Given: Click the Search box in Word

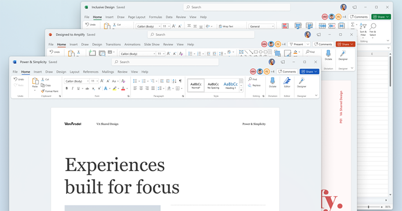Looking at the screenshot, I should click(x=165, y=62).
